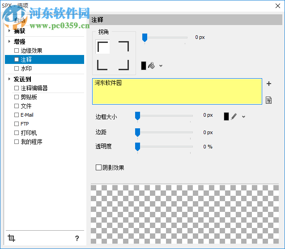Toggle the 注释 checkbox
The width and height of the screenshot is (285, 249).
[x=17, y=59]
